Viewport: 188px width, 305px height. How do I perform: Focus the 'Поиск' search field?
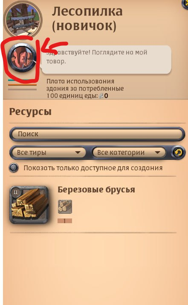coord(97,134)
